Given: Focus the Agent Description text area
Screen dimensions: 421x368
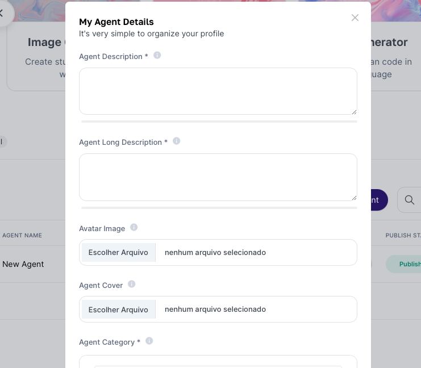Looking at the screenshot, I should pyautogui.click(x=218, y=91).
